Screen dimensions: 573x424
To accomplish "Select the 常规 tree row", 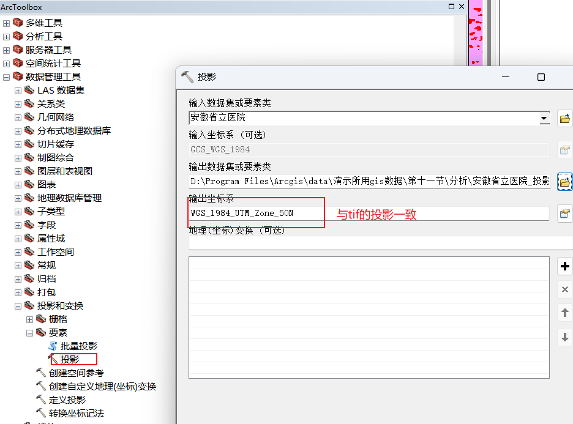I will [47, 266].
